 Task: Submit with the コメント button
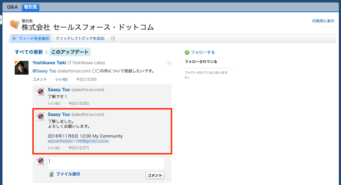pos(155,175)
